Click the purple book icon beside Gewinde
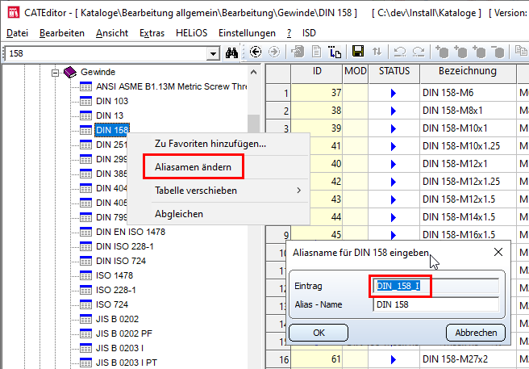The width and height of the screenshot is (529, 369). coord(70,72)
